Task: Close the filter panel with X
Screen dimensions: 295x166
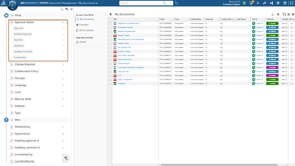Action: [72, 9]
